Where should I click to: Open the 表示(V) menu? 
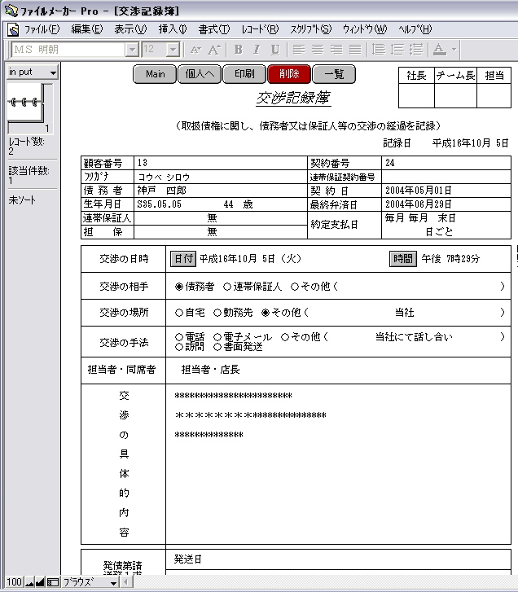point(130,29)
